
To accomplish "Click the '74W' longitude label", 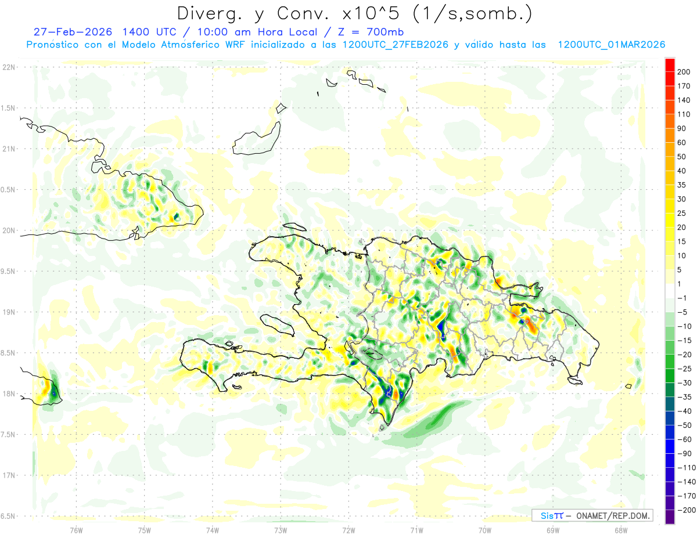I will [x=213, y=530].
